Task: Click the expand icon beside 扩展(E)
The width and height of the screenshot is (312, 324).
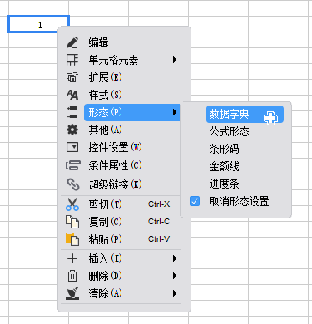Action: [x=72, y=77]
